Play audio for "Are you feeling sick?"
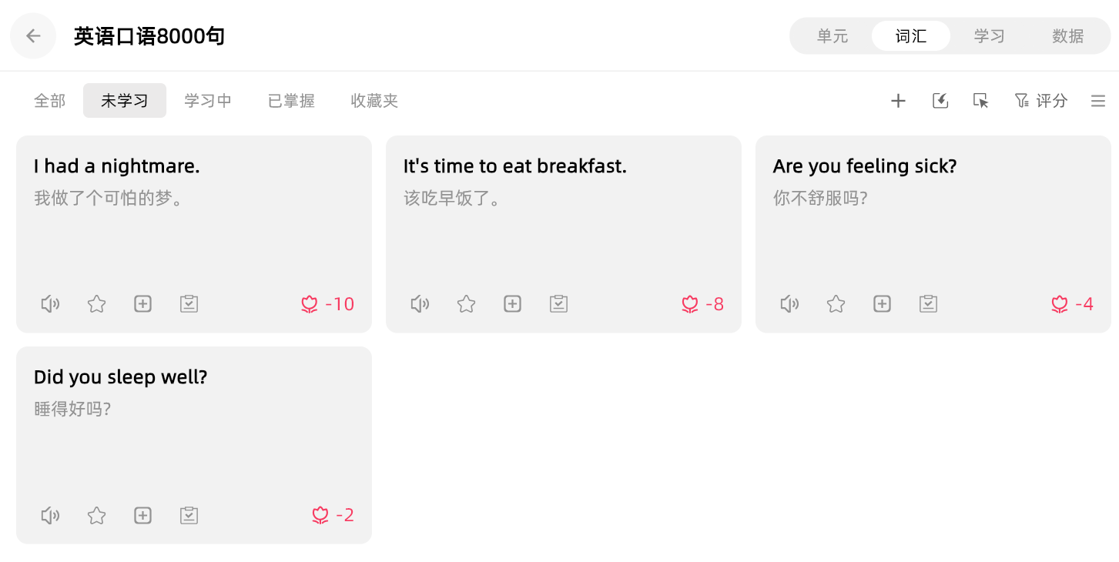 (789, 304)
